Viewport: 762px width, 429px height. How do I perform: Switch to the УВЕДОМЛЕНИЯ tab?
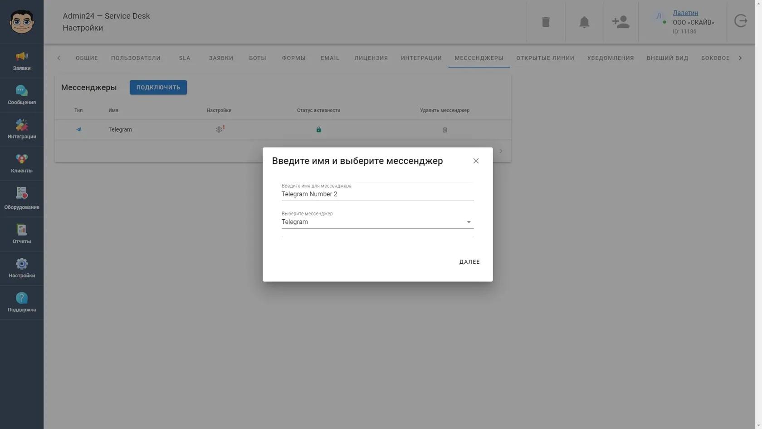(611, 58)
